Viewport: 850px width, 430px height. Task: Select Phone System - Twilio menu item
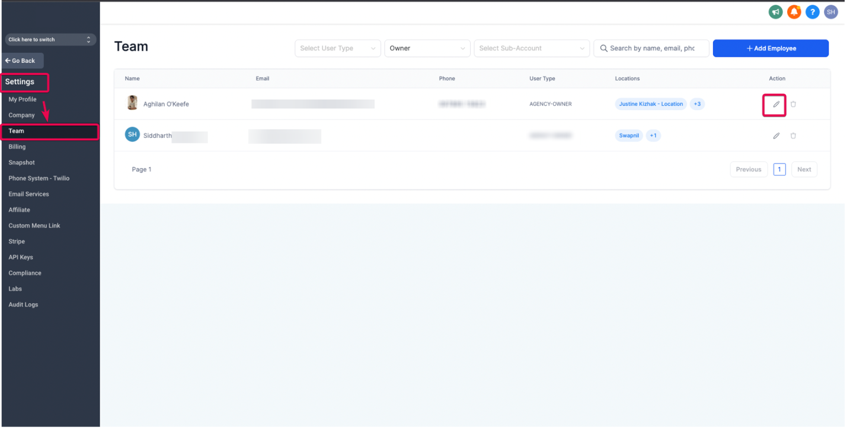pos(39,178)
